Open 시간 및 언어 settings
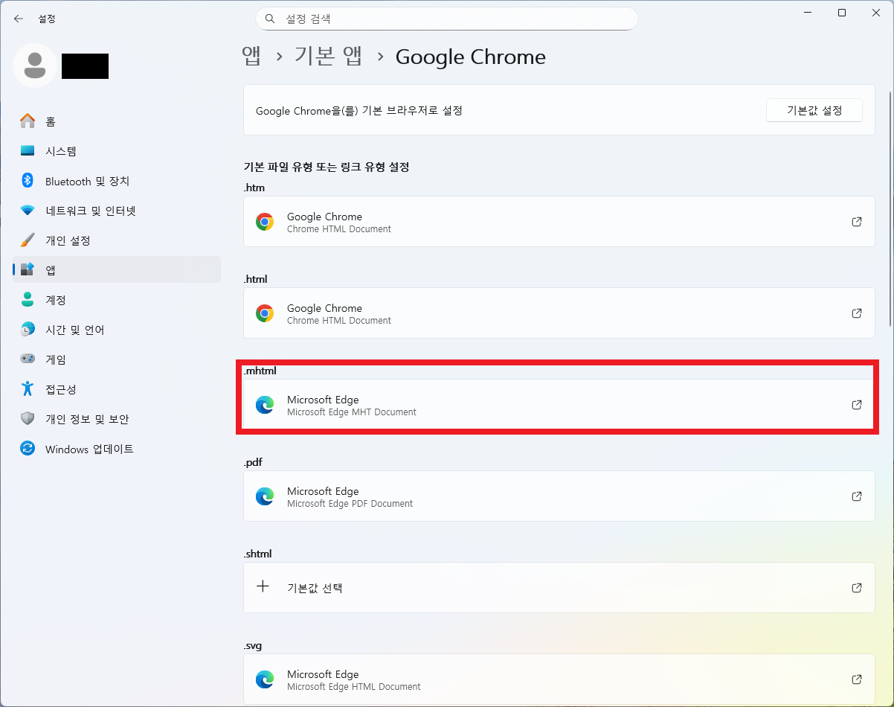This screenshot has width=894, height=707. (117, 330)
